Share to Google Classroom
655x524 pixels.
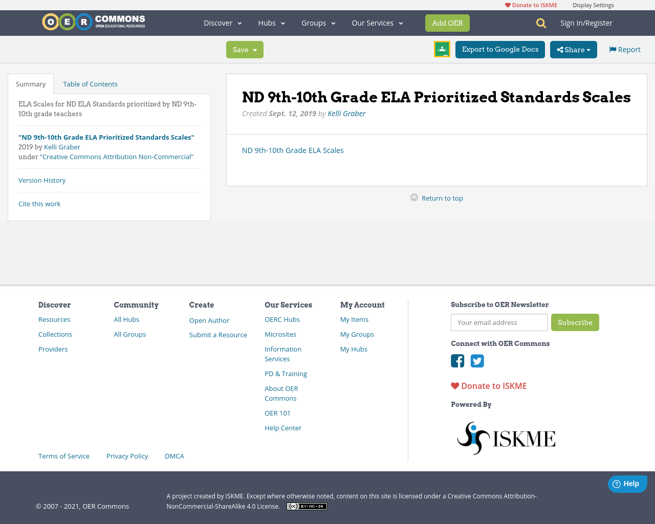[442, 49]
